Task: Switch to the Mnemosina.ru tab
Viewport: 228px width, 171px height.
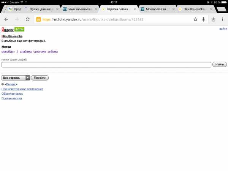Action: (156, 8)
